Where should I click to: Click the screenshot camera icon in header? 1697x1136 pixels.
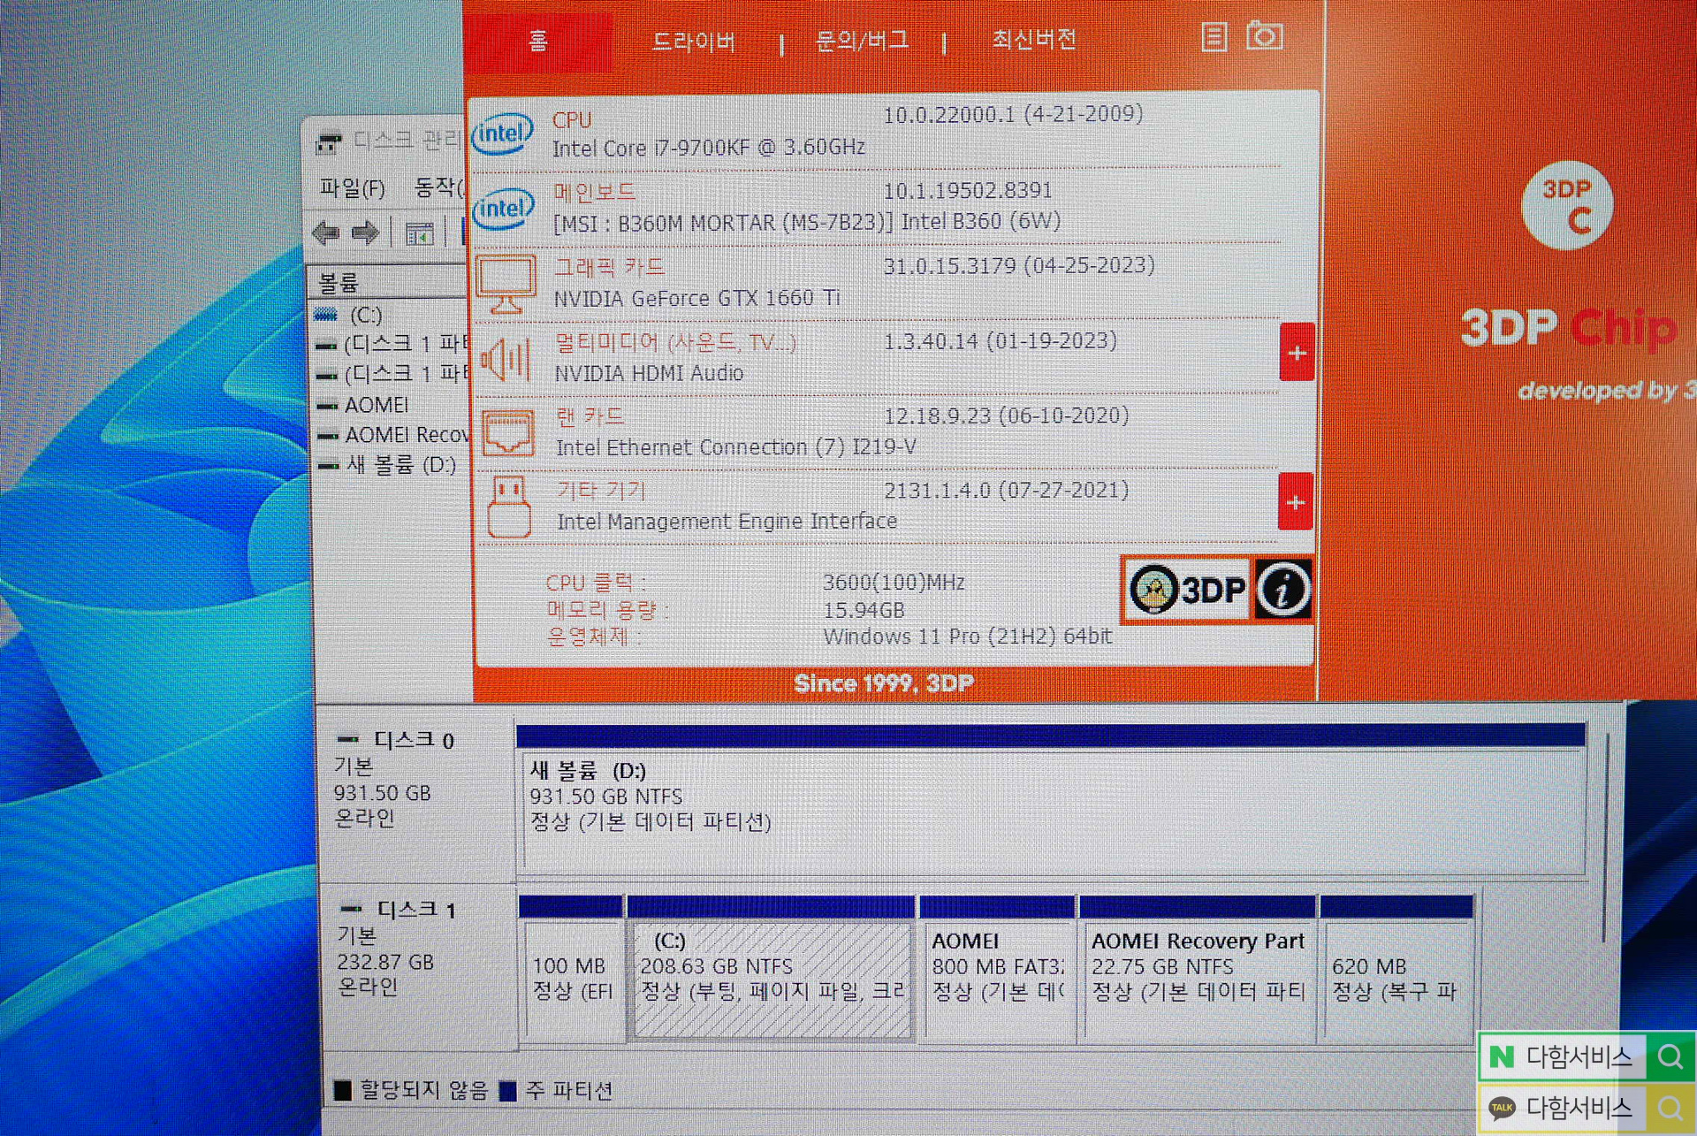pos(1264,37)
